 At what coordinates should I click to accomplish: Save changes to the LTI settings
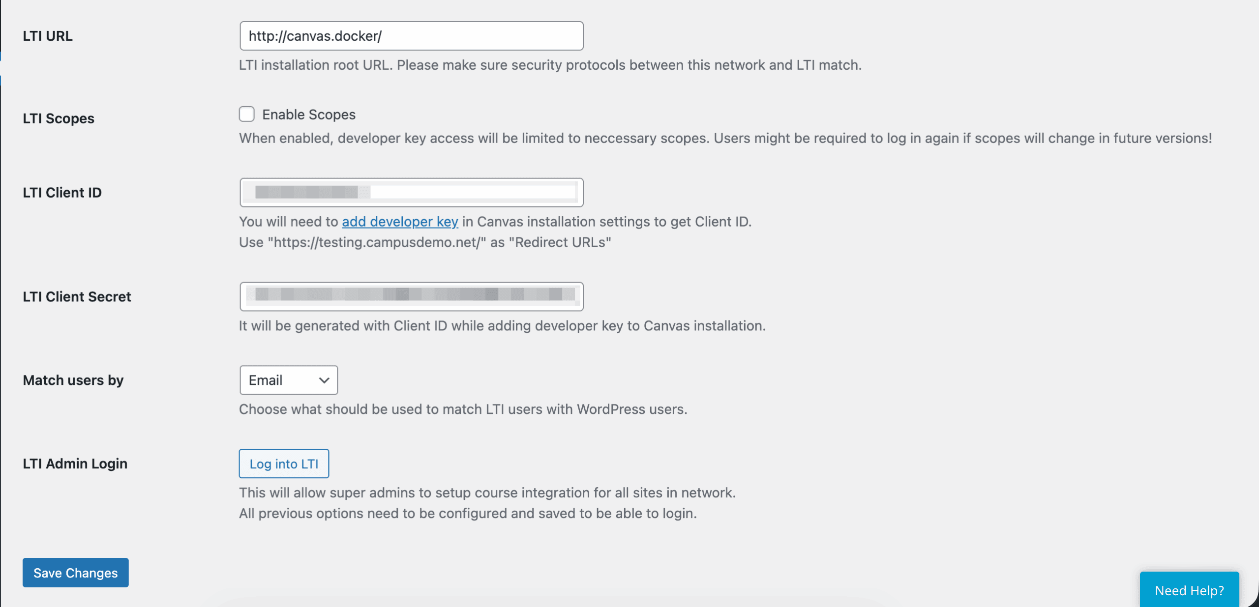coord(76,573)
